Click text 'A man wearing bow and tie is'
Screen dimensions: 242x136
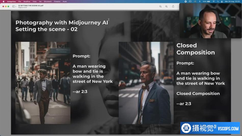pyautogui.click(x=89, y=69)
